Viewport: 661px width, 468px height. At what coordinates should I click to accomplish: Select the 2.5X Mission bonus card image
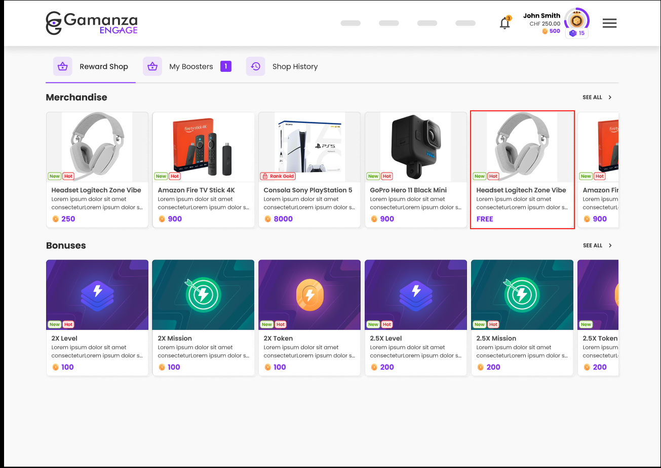tap(522, 294)
